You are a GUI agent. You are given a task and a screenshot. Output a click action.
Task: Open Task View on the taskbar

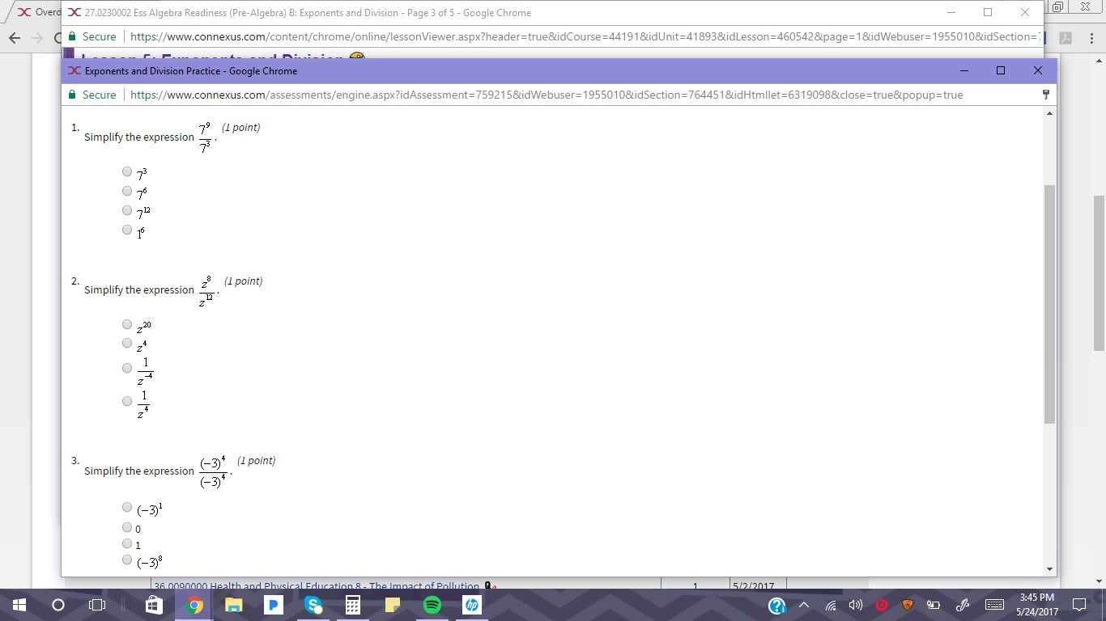(x=97, y=605)
